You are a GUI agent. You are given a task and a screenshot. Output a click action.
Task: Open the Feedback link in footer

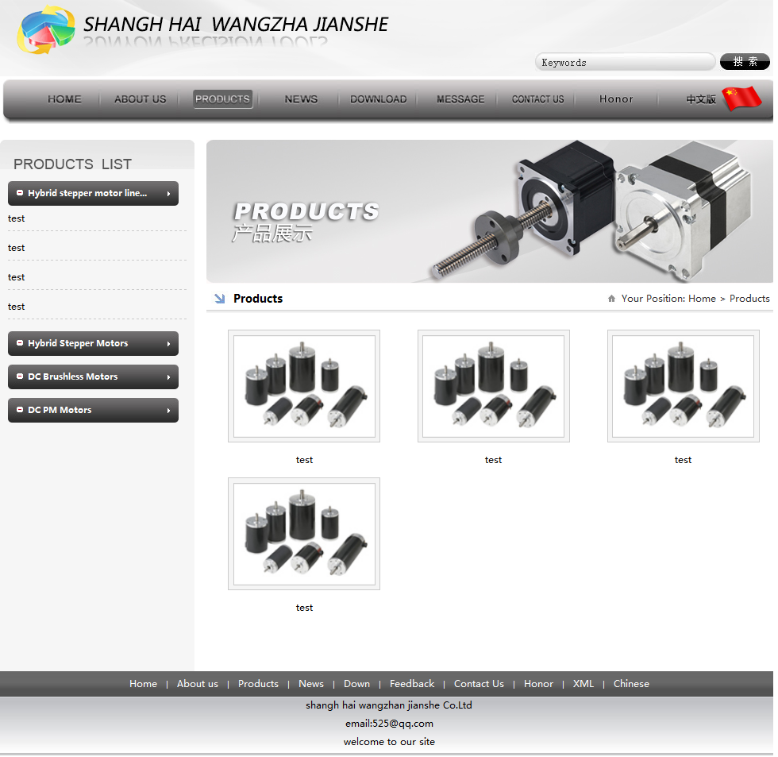(411, 684)
